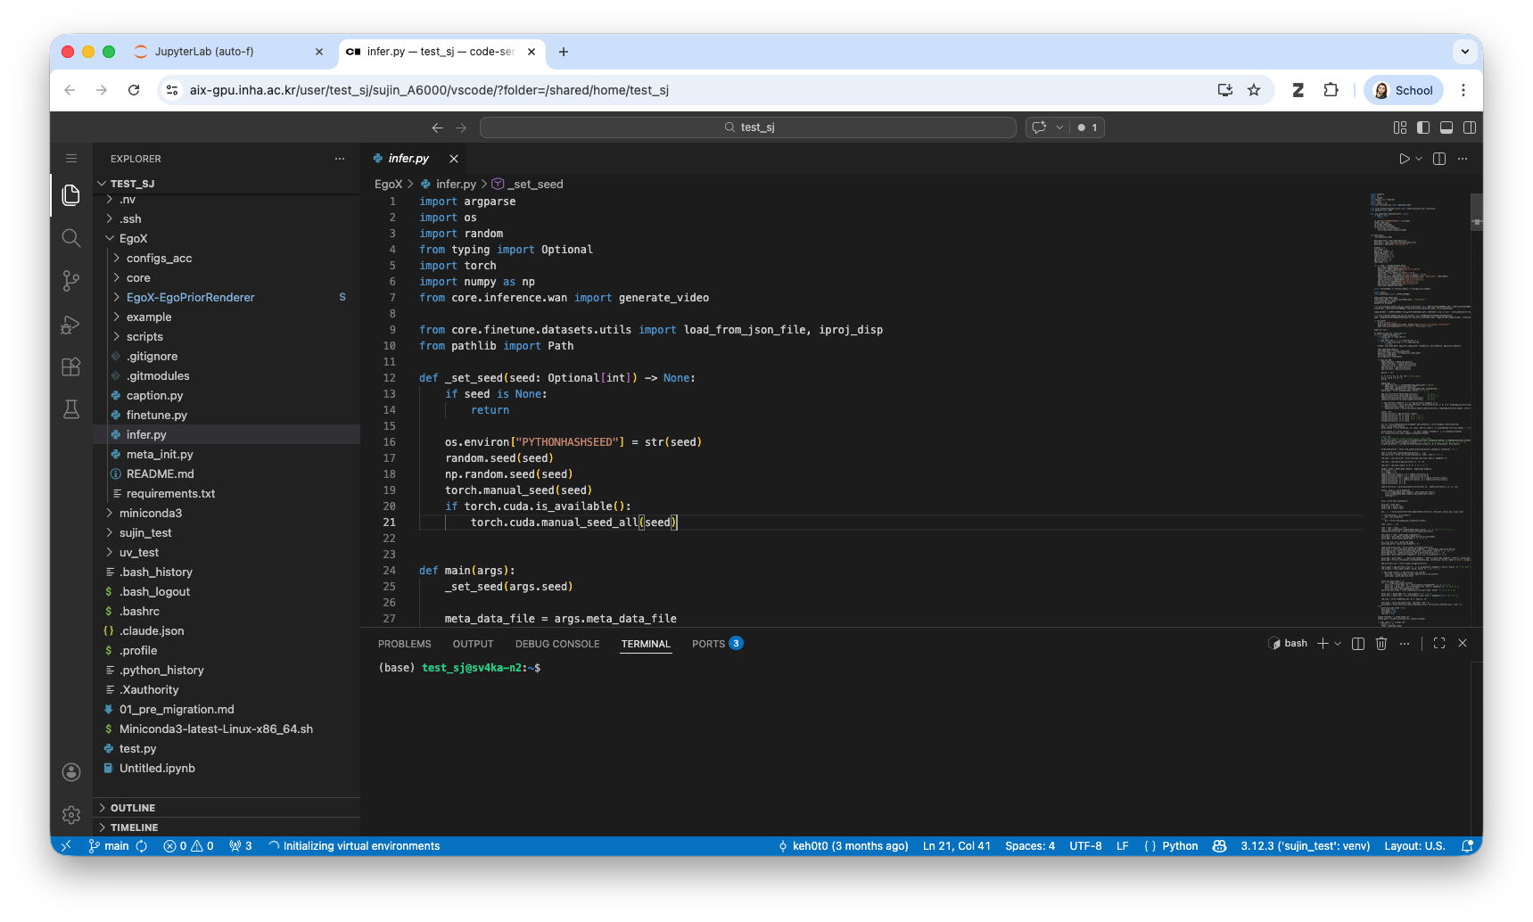Open the Extensions view

coord(71,366)
